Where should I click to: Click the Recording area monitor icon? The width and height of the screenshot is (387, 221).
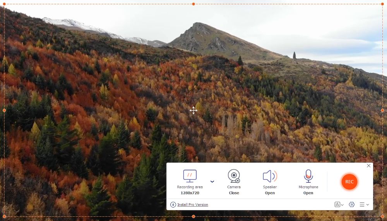(x=190, y=176)
